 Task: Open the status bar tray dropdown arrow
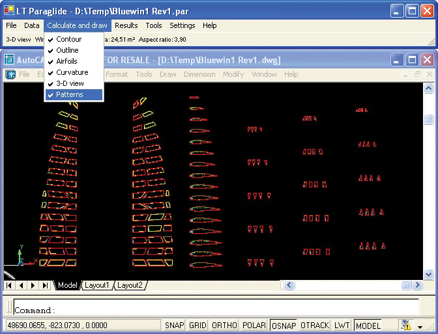pos(420,326)
